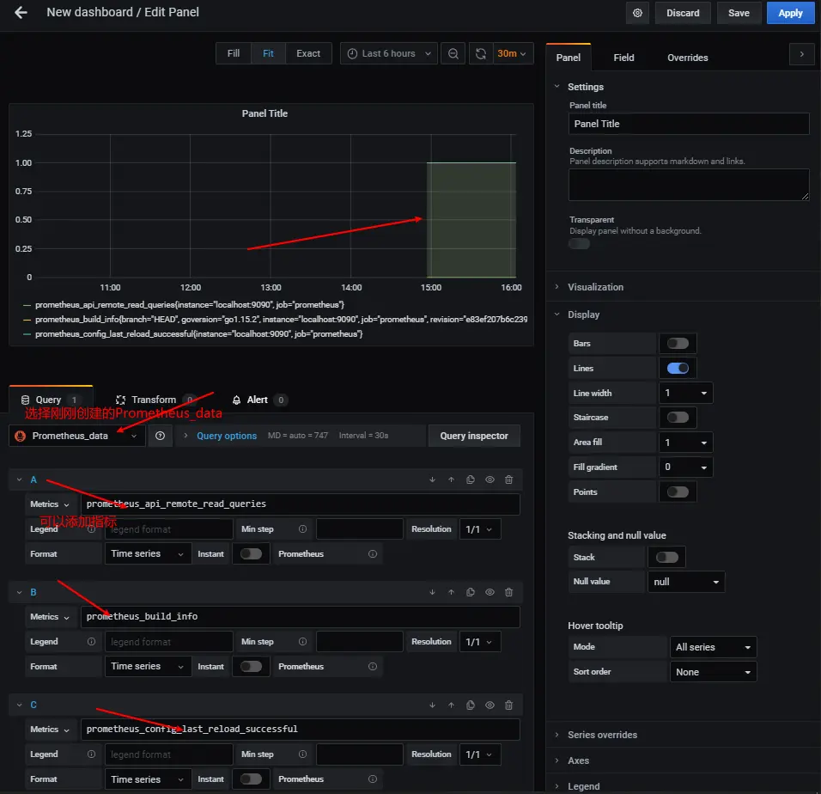
Task: Move query C down with arrow icon
Action: (432, 705)
